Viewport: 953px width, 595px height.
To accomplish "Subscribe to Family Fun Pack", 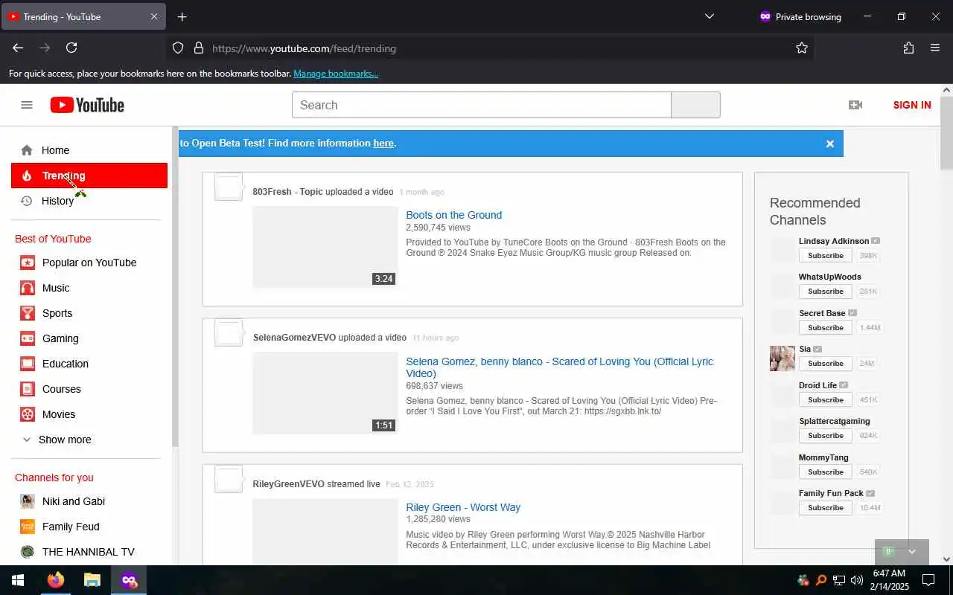I will pos(825,507).
